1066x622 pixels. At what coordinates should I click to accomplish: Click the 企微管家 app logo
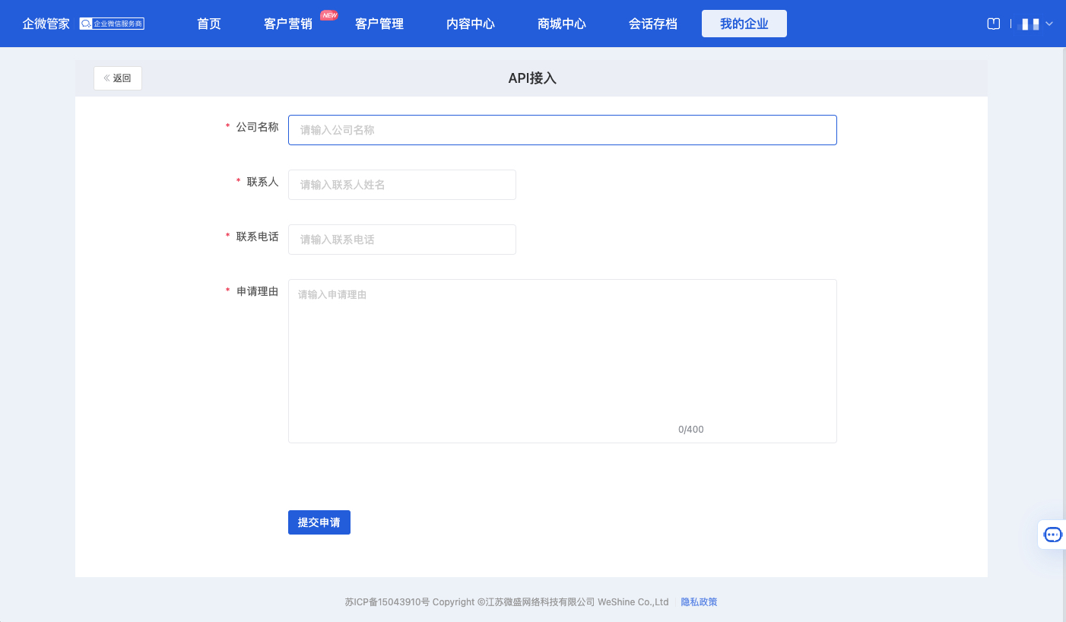pyautogui.click(x=44, y=24)
